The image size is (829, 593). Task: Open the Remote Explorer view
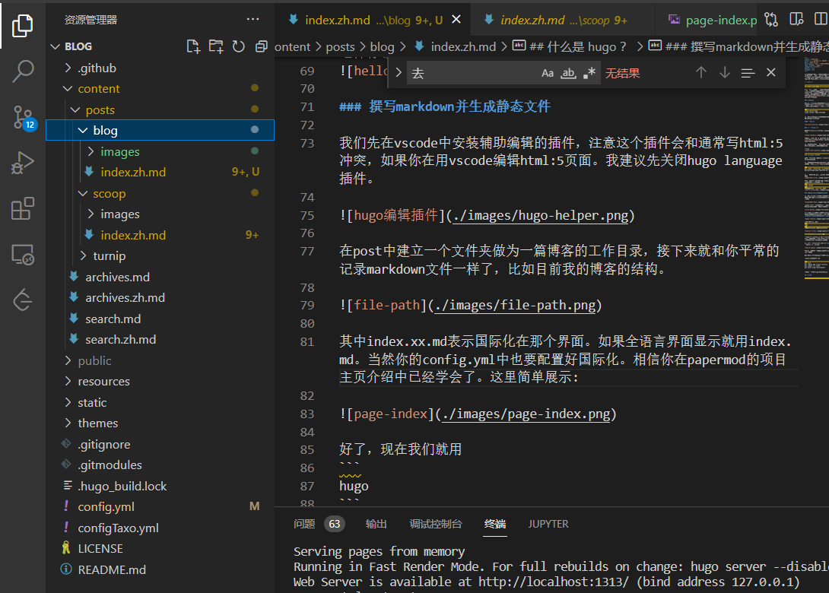click(23, 255)
